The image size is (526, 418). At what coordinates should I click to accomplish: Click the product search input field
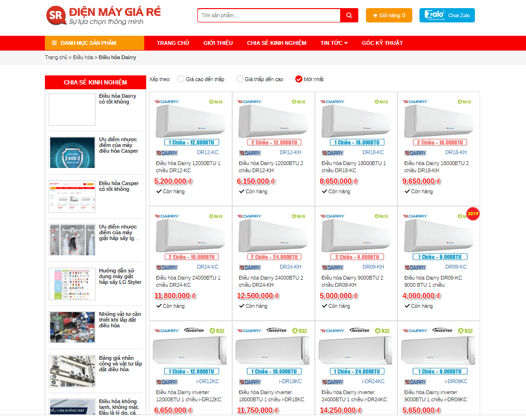269,15
